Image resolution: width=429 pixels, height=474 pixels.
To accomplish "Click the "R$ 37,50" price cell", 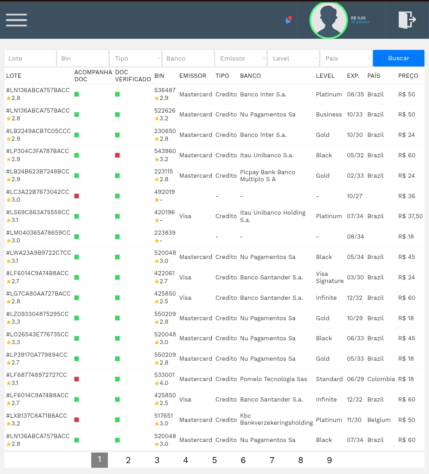I will point(411,216).
